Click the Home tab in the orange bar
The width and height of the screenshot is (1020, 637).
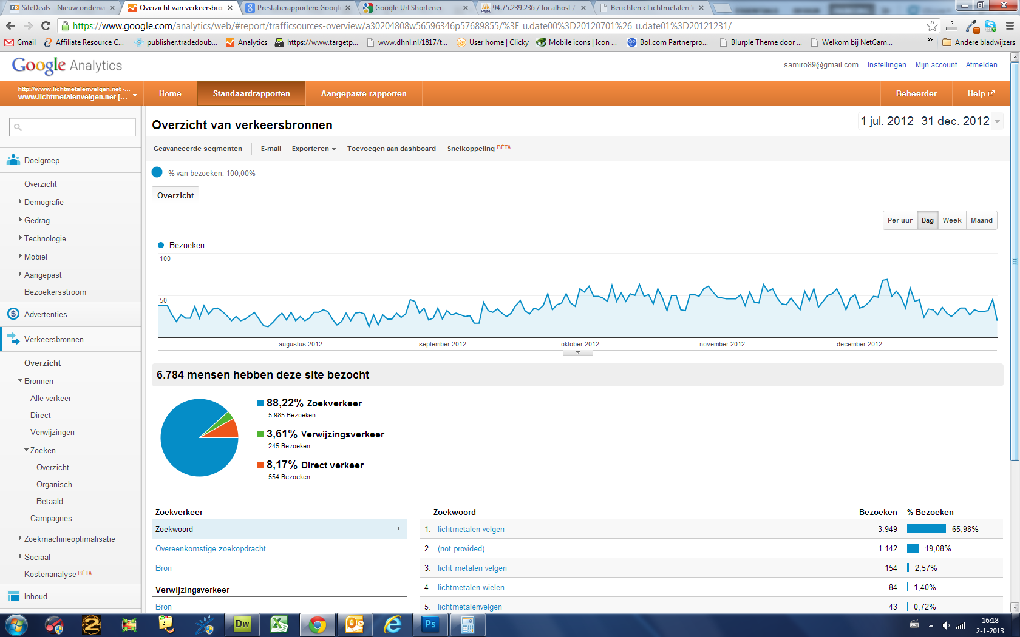(170, 93)
